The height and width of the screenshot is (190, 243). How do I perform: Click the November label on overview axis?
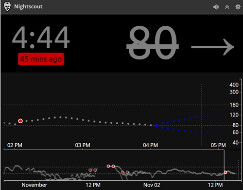coord(35,185)
